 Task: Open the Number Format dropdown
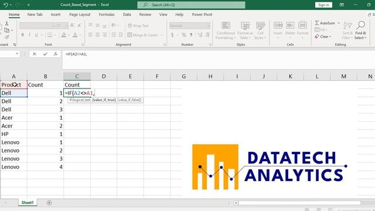[x=209, y=26]
